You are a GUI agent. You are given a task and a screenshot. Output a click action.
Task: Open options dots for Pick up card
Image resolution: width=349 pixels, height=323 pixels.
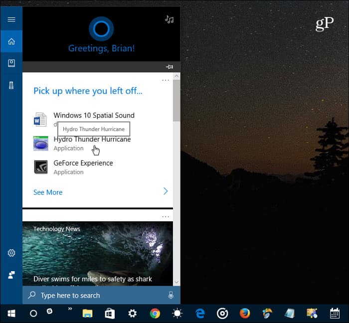166,80
